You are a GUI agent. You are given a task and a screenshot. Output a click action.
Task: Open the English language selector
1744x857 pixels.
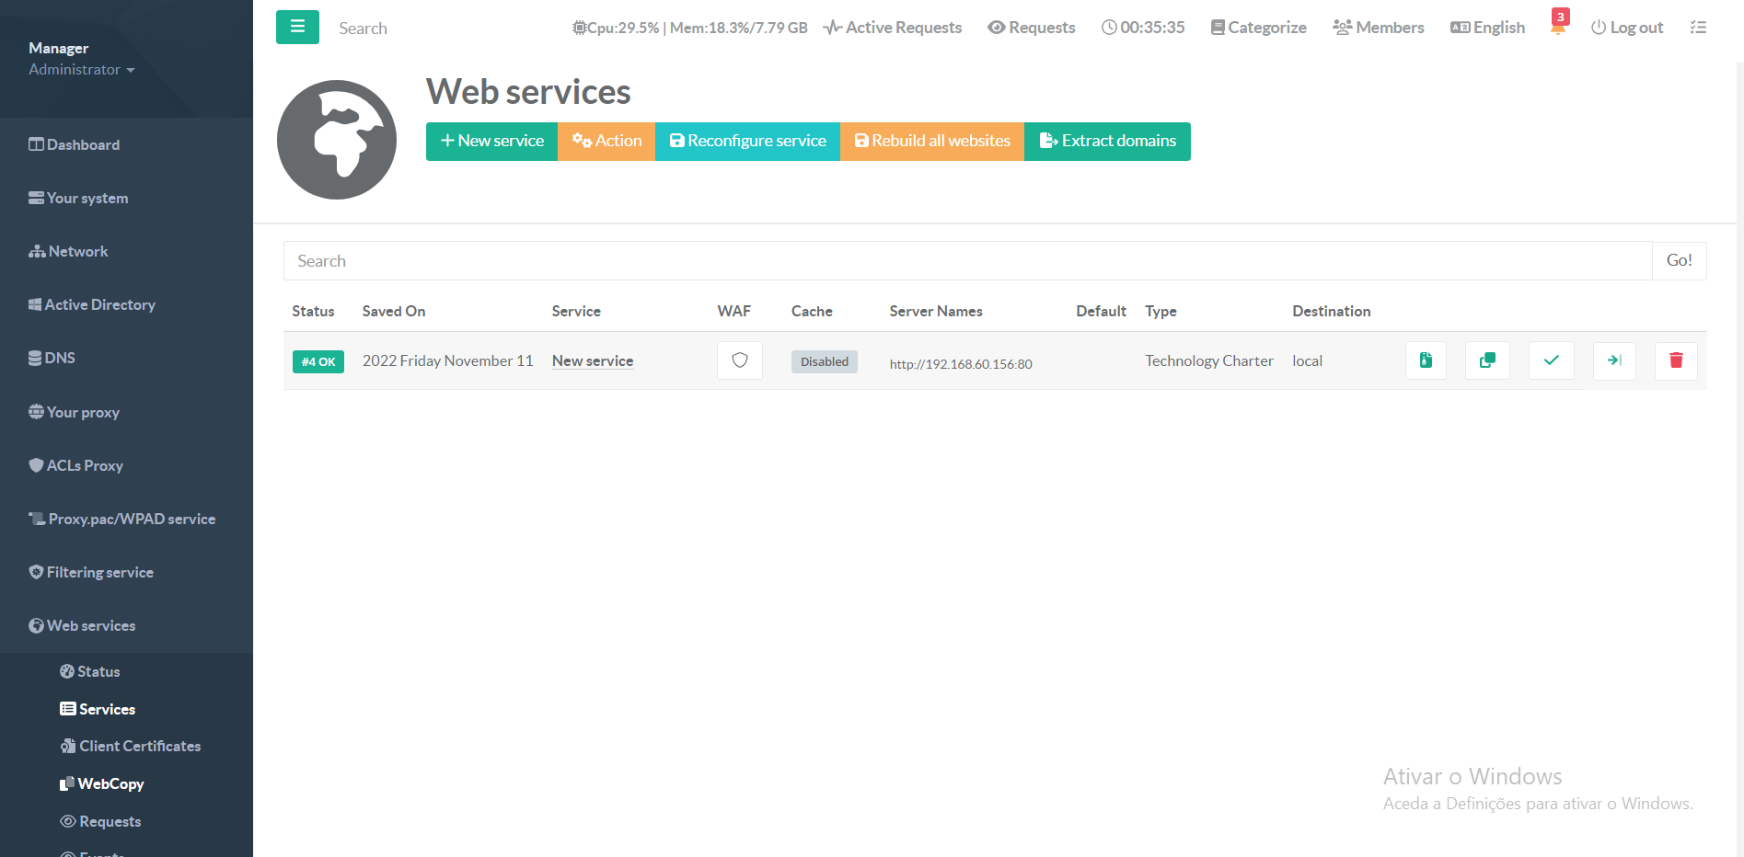click(x=1486, y=27)
